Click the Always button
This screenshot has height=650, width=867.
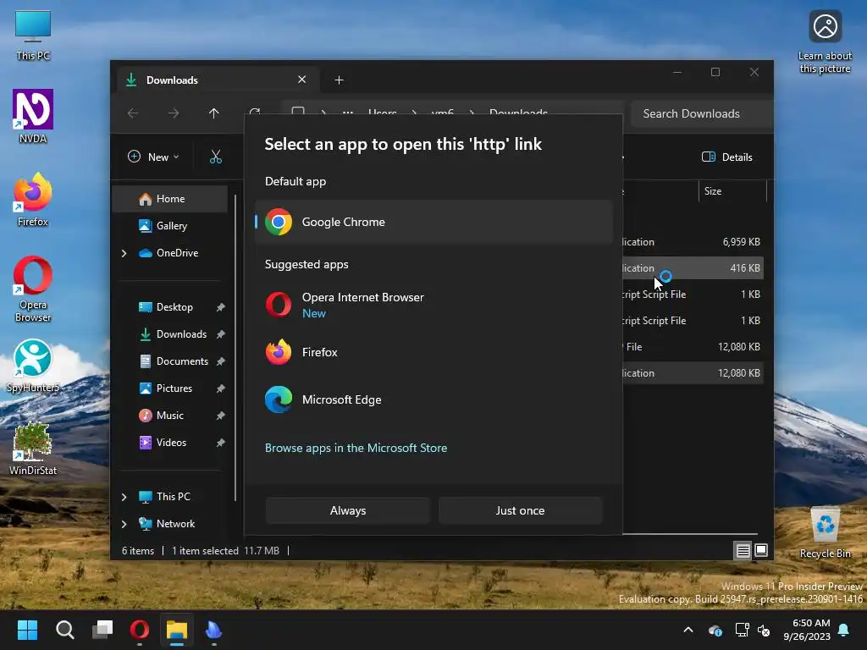348,510
